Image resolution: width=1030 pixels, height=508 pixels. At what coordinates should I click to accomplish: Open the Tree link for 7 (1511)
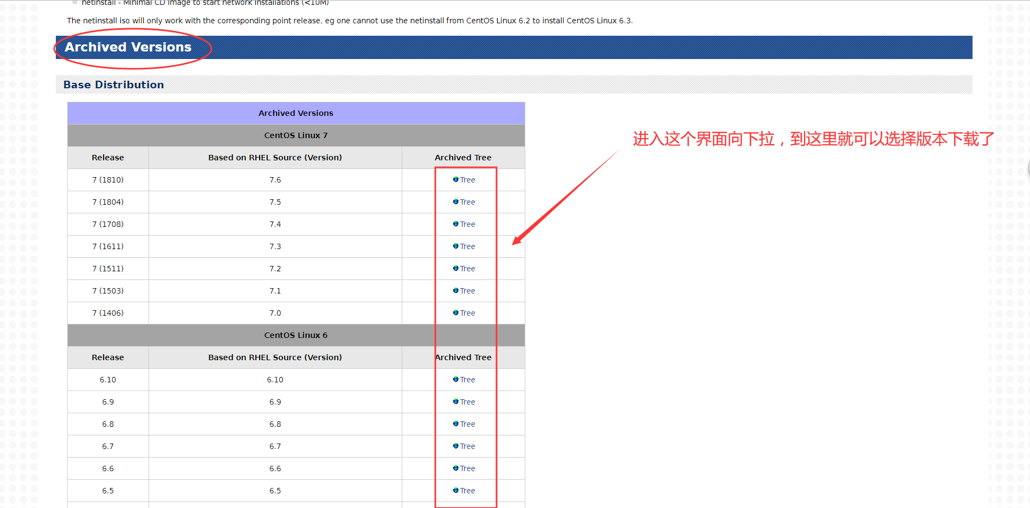click(x=467, y=269)
